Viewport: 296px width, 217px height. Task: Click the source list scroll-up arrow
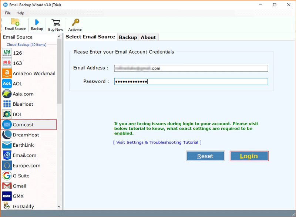tap(59, 36)
